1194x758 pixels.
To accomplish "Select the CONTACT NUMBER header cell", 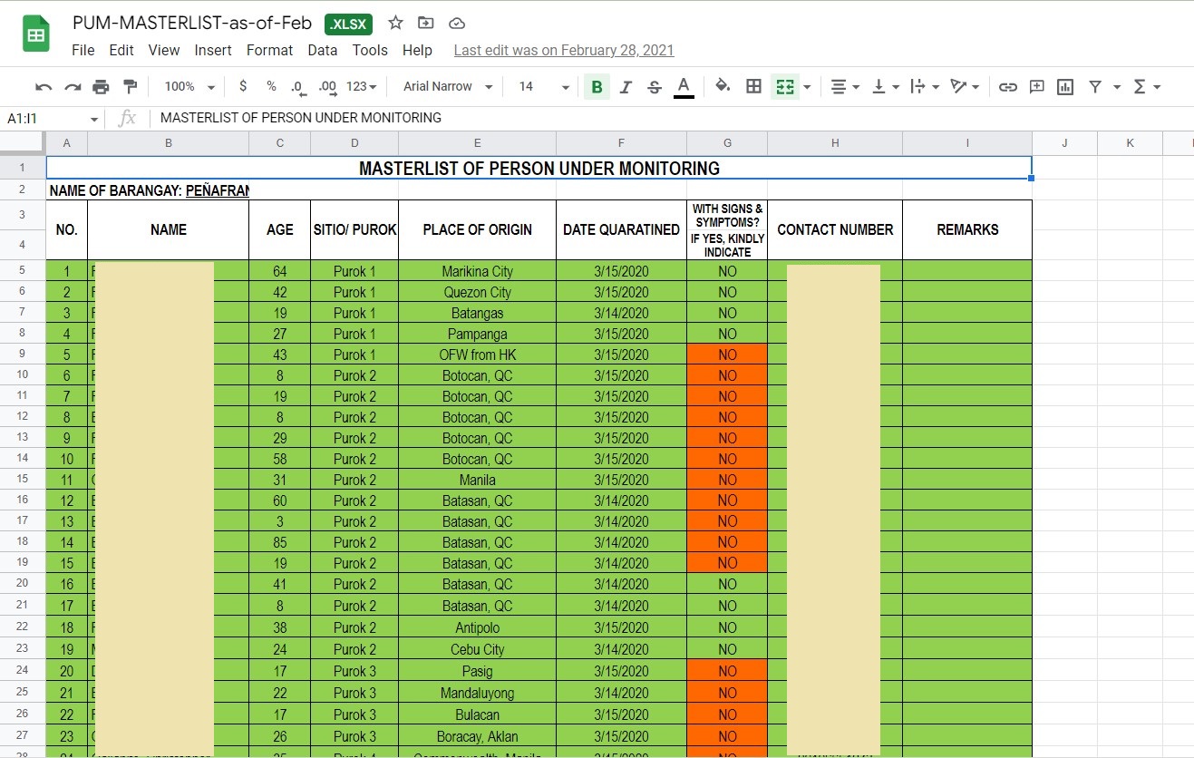I will [x=835, y=229].
